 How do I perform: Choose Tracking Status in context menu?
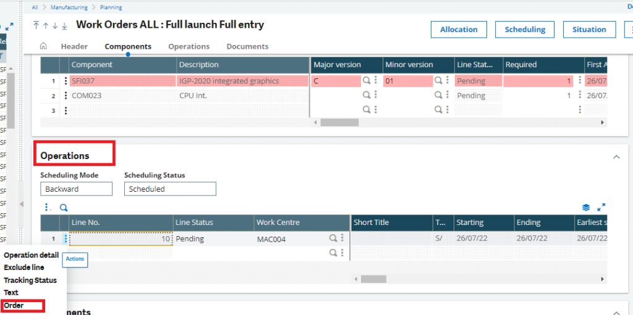click(30, 280)
